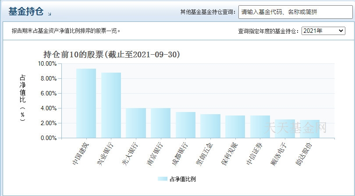Click the 基金持仓 heading
This screenshot has width=355, height=196.
coord(26,11)
